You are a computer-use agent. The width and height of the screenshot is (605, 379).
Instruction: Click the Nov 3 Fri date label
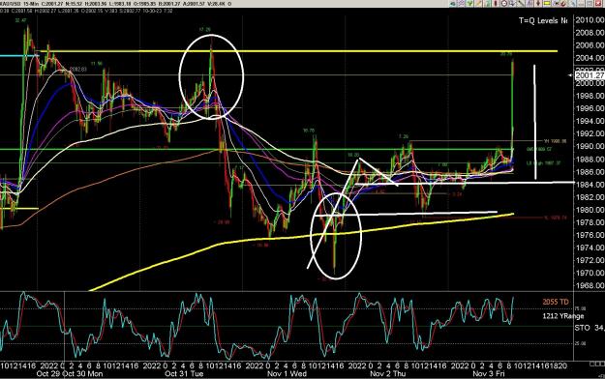pyautogui.click(x=489, y=373)
